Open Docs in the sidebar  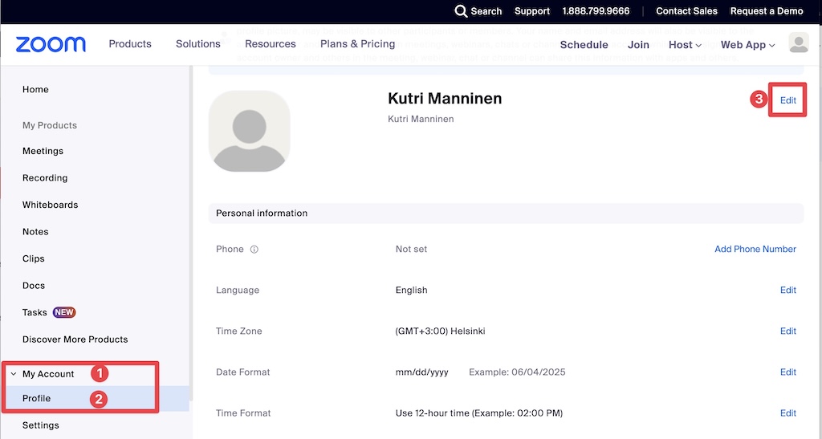point(34,286)
